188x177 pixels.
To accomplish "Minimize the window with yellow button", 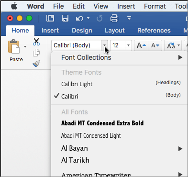I will point(20,18).
